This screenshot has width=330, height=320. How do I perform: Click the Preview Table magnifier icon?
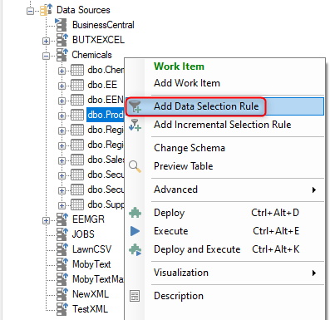click(135, 166)
